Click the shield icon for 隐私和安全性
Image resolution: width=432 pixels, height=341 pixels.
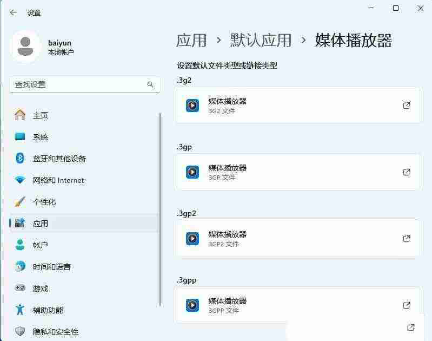click(x=20, y=331)
